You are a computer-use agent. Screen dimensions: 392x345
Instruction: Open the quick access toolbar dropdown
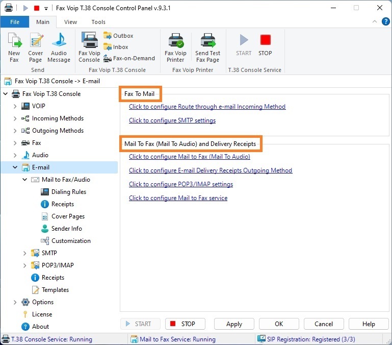click(46, 9)
